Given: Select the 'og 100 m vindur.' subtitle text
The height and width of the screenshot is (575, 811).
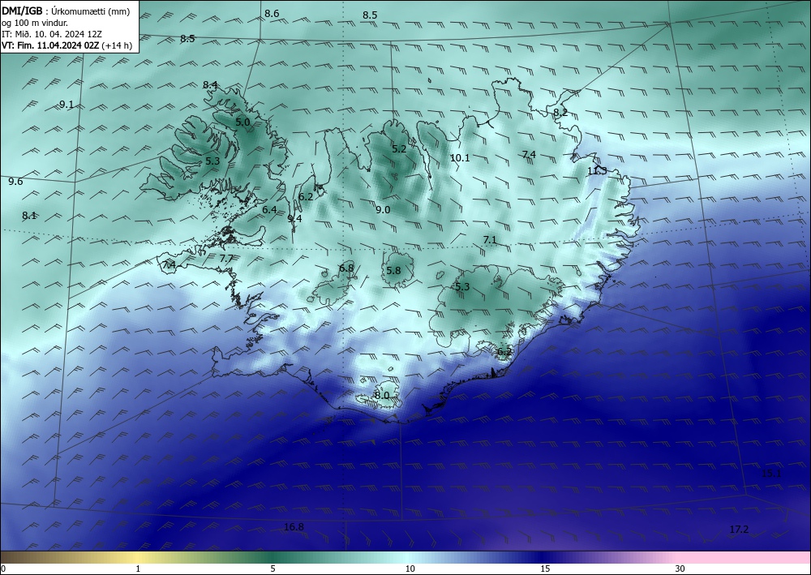Looking at the screenshot, I should pyautogui.click(x=35, y=23).
